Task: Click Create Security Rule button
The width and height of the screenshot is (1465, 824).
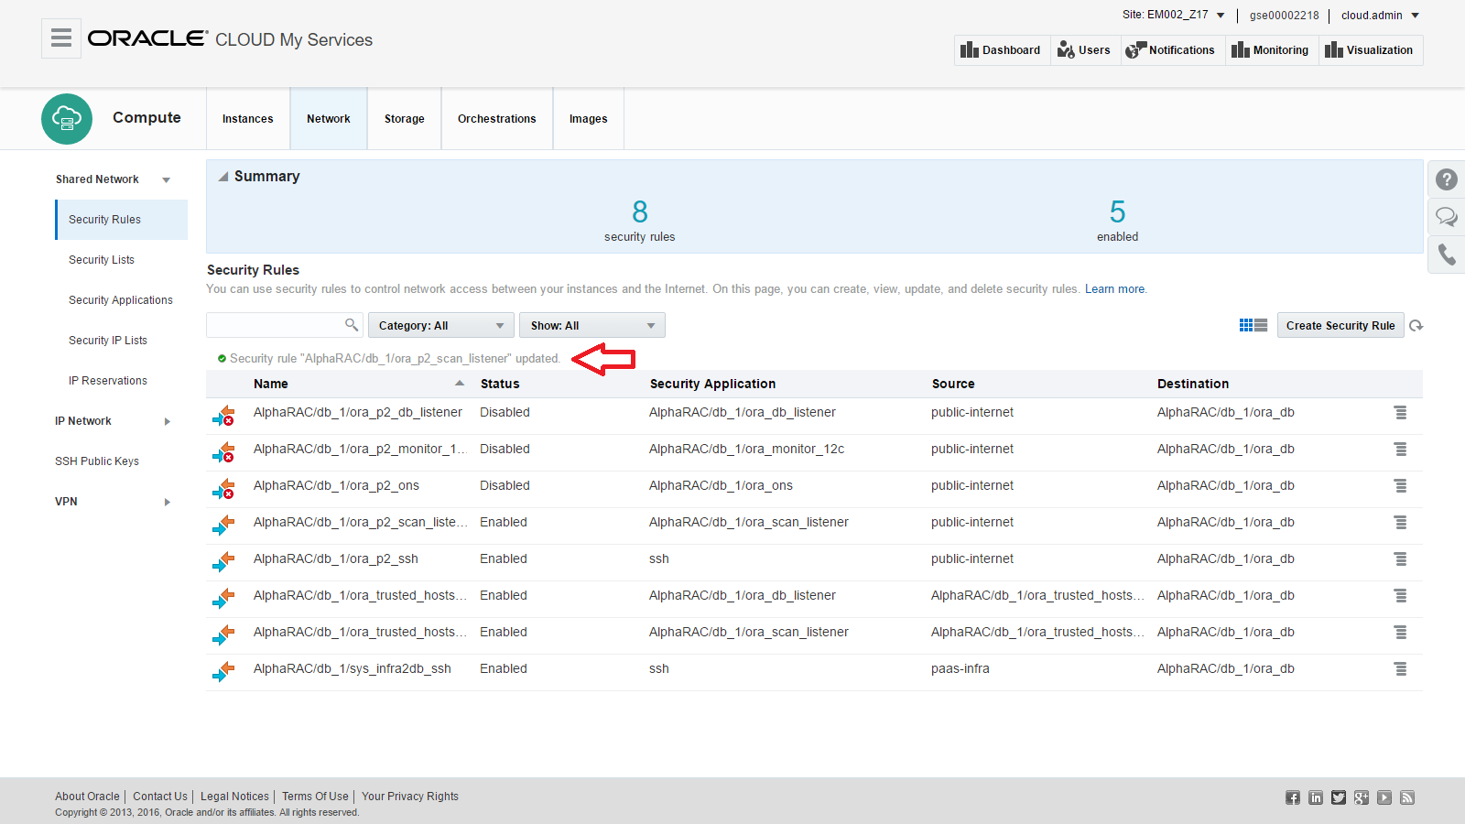Action: click(1340, 326)
